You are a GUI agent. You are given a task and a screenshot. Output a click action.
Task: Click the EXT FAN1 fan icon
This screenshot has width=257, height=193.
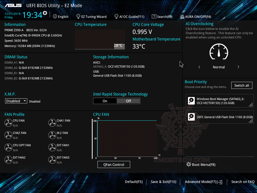click(52, 147)
